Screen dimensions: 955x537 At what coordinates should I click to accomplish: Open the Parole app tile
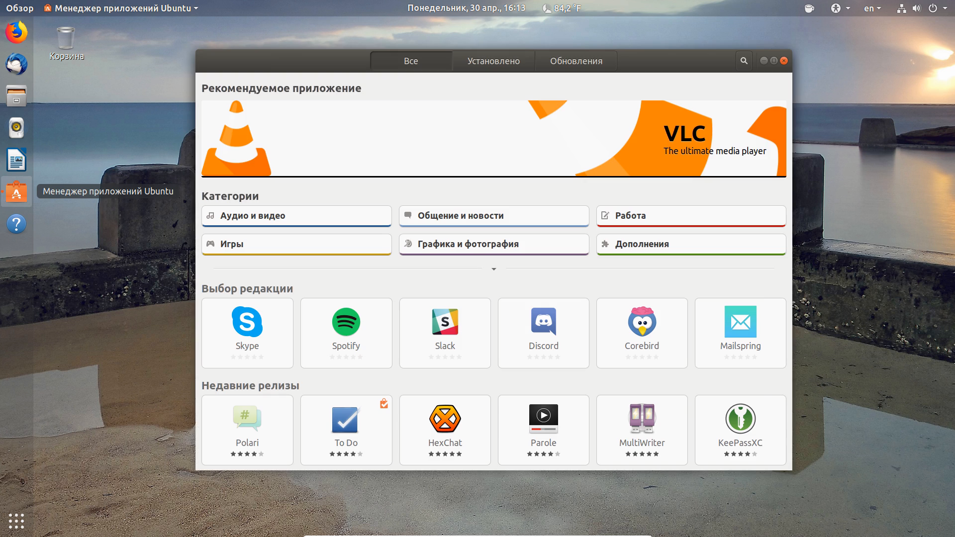543,430
